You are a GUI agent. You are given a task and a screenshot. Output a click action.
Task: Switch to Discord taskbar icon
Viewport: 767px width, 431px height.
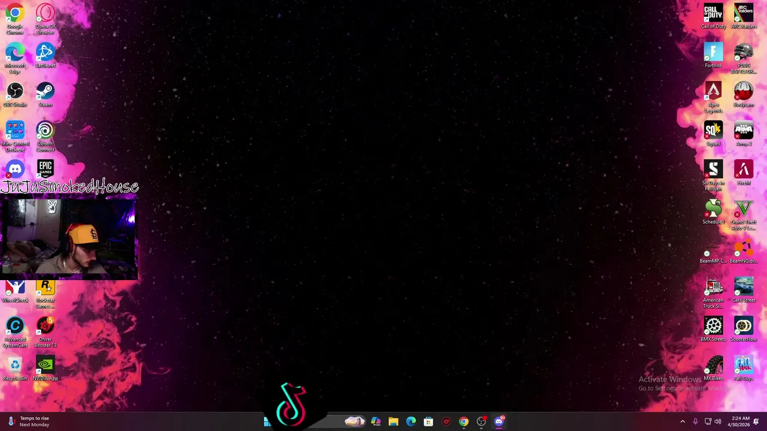[499, 421]
